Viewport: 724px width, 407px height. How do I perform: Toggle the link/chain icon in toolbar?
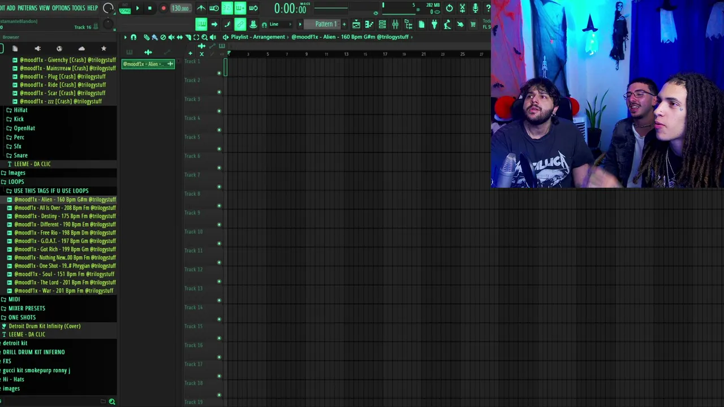tap(240, 24)
